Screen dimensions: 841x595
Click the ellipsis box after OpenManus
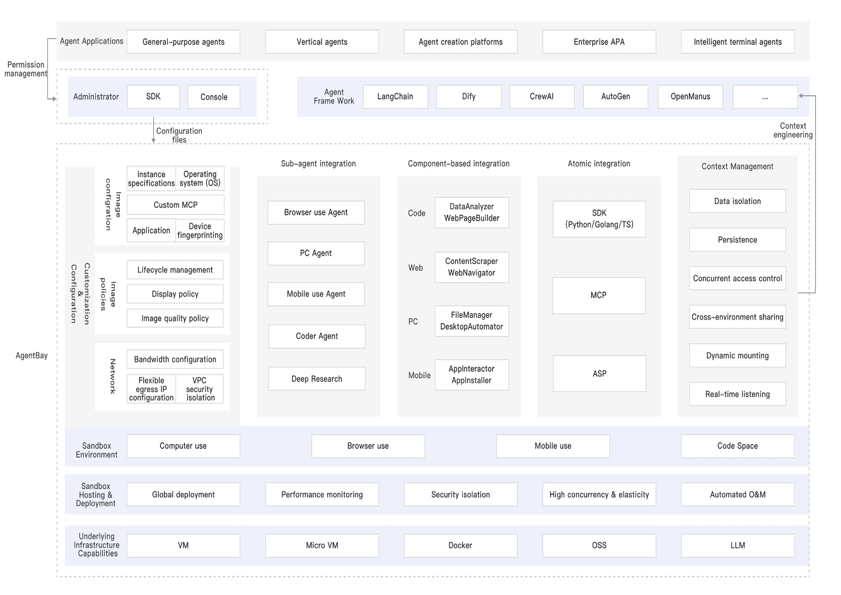(765, 96)
